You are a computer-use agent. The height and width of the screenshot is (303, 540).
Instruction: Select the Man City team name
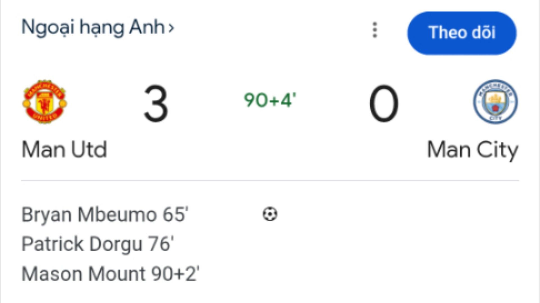(x=472, y=150)
